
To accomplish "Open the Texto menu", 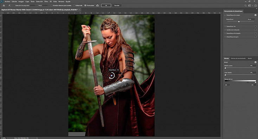I will (33, 1).
